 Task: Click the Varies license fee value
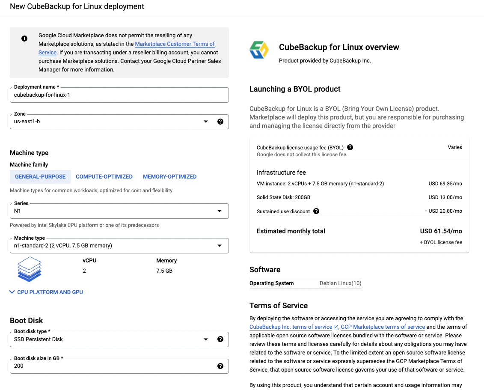(454, 147)
